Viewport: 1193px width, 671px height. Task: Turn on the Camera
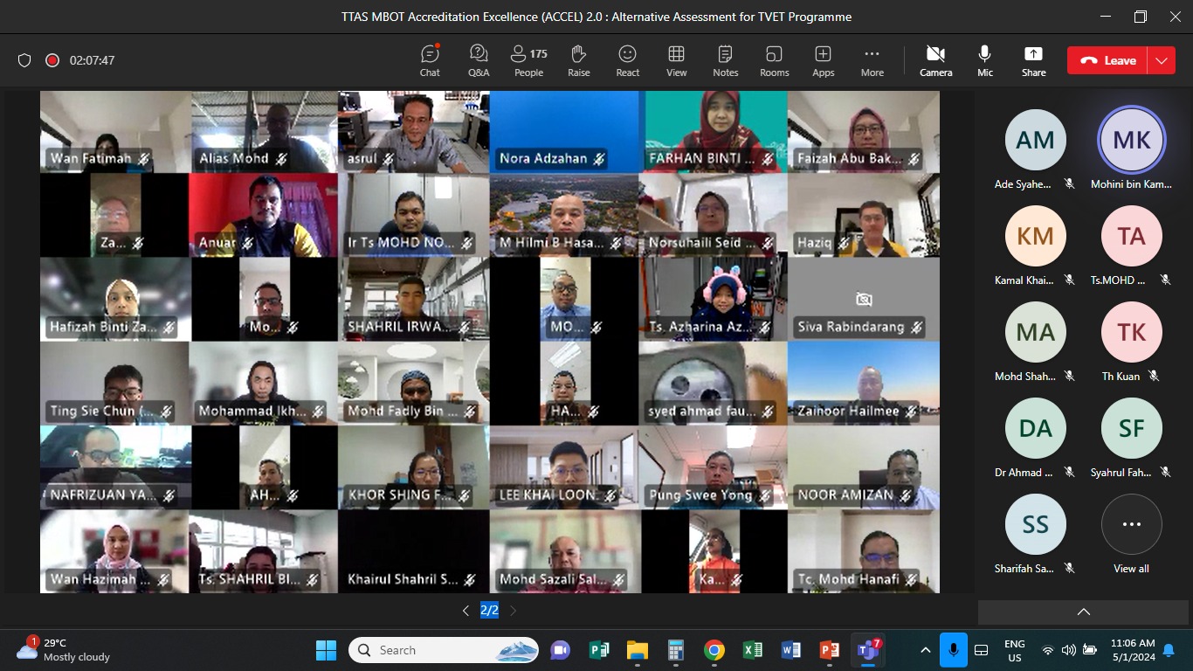[935, 60]
